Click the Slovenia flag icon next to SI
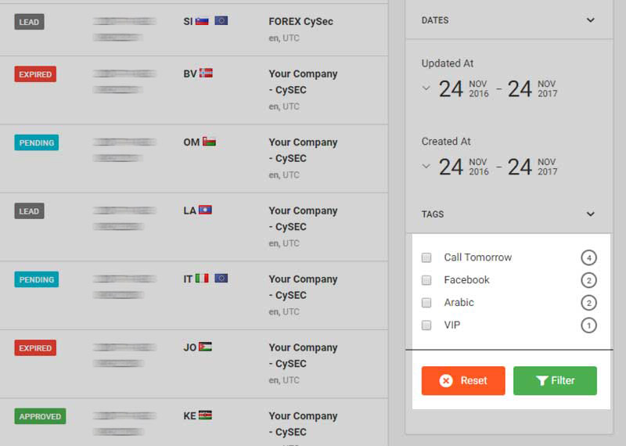This screenshot has width=626, height=446. coord(202,21)
